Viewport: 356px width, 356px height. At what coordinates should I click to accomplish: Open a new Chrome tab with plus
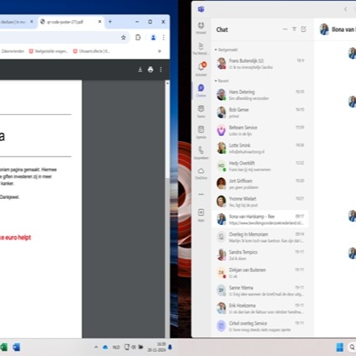pyautogui.click(x=110, y=22)
